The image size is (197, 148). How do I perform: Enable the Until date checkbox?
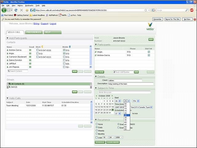coord(97,138)
